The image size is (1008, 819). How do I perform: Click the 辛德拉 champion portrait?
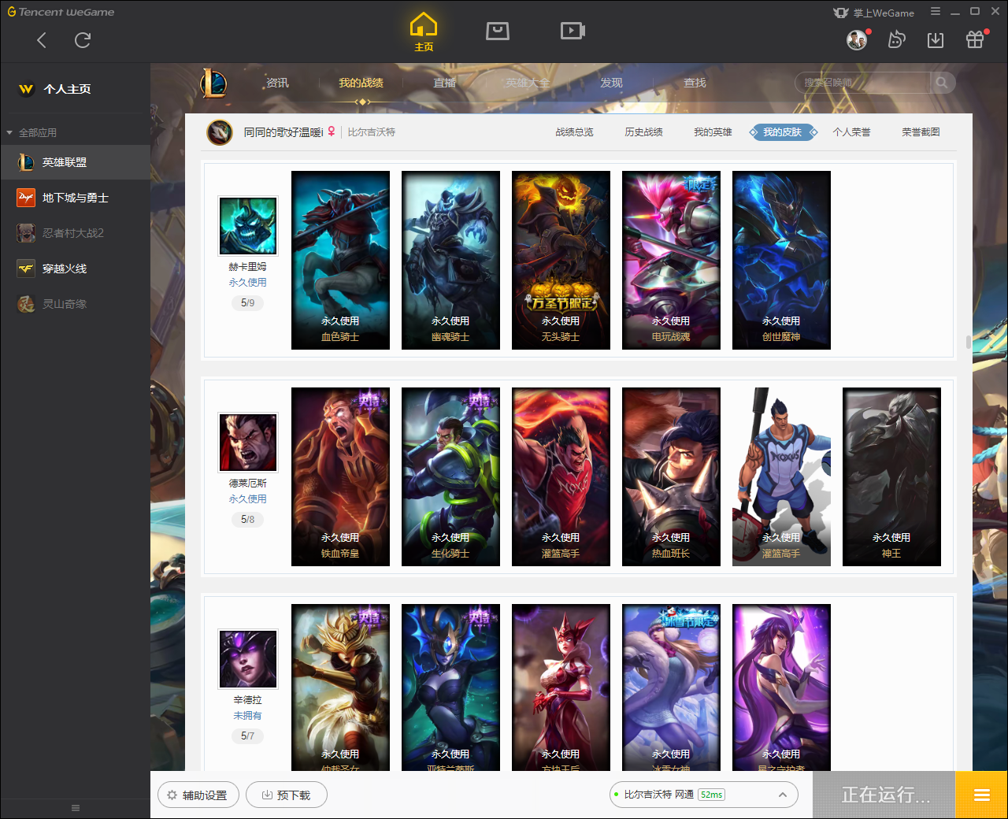(x=248, y=659)
